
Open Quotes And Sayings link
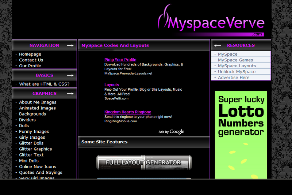pyautogui.click(x=41, y=172)
